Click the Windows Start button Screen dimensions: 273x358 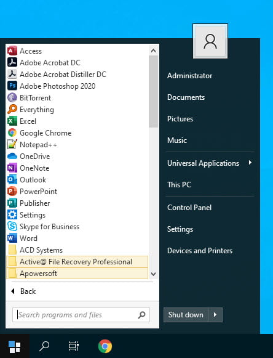(15, 346)
